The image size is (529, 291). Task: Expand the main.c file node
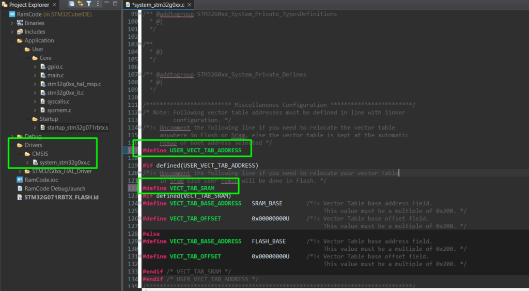[35, 75]
